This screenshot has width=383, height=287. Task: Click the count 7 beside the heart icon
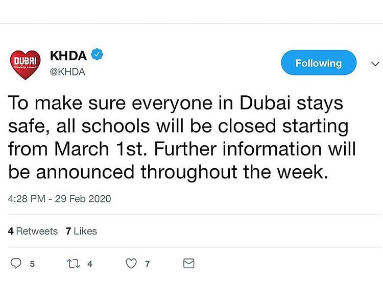point(148,264)
